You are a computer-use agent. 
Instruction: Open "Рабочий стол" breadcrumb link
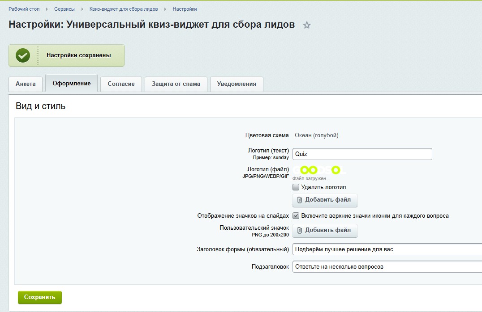click(x=24, y=9)
